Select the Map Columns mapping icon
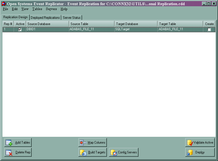The width and height of the screenshot is (218, 161). point(83,142)
